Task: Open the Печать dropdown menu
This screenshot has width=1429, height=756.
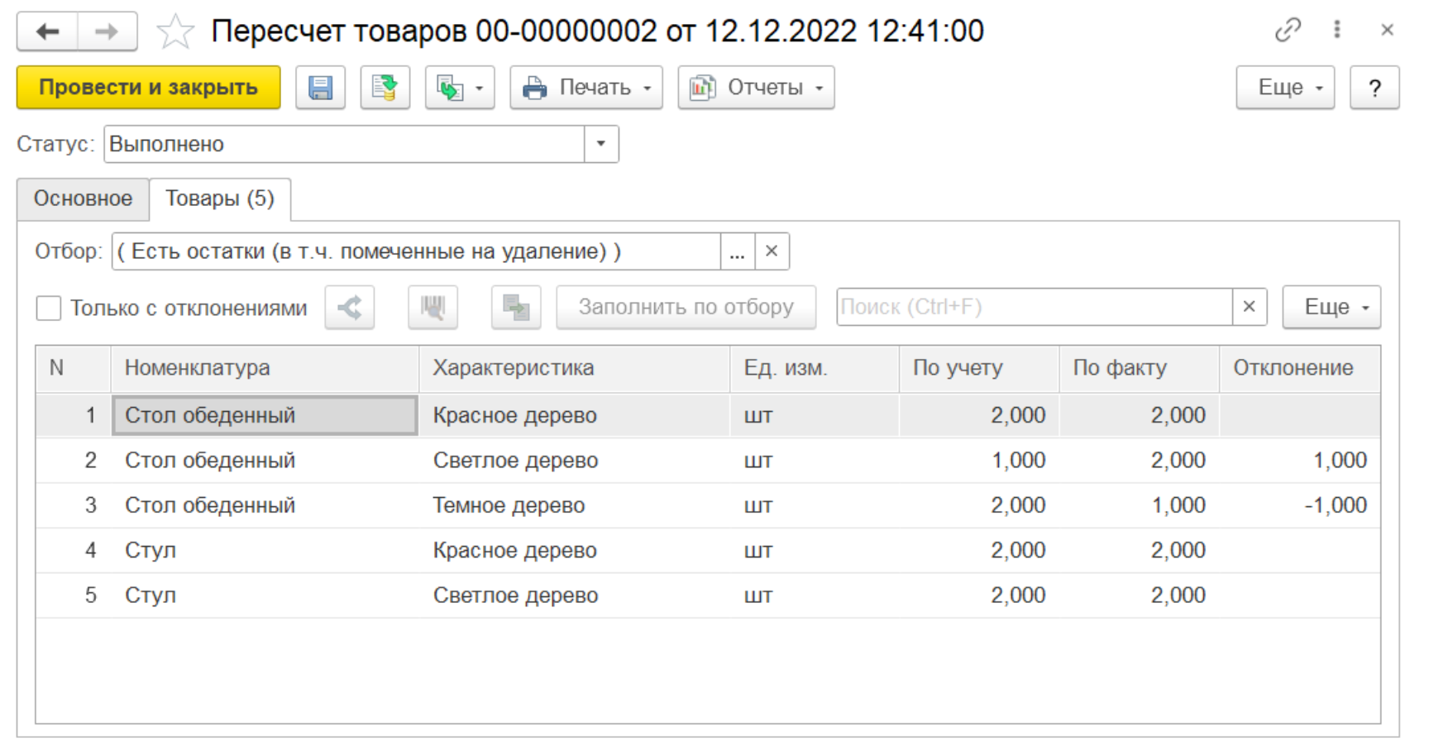Action: coord(585,88)
